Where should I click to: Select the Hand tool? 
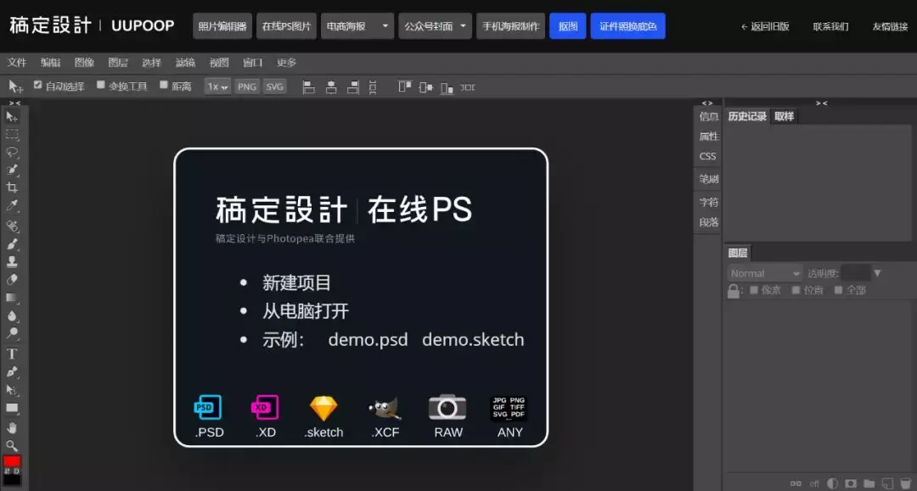coord(12,428)
